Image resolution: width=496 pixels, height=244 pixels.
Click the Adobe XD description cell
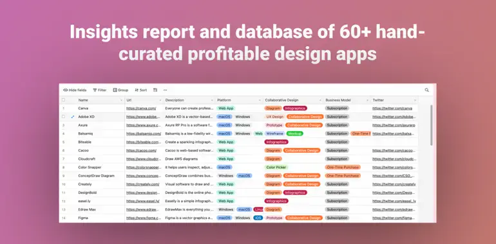tap(189, 117)
